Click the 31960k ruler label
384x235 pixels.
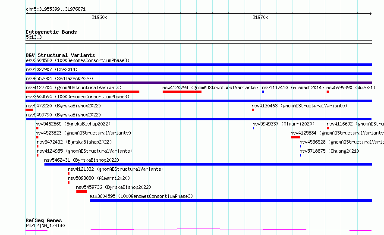point(99,17)
